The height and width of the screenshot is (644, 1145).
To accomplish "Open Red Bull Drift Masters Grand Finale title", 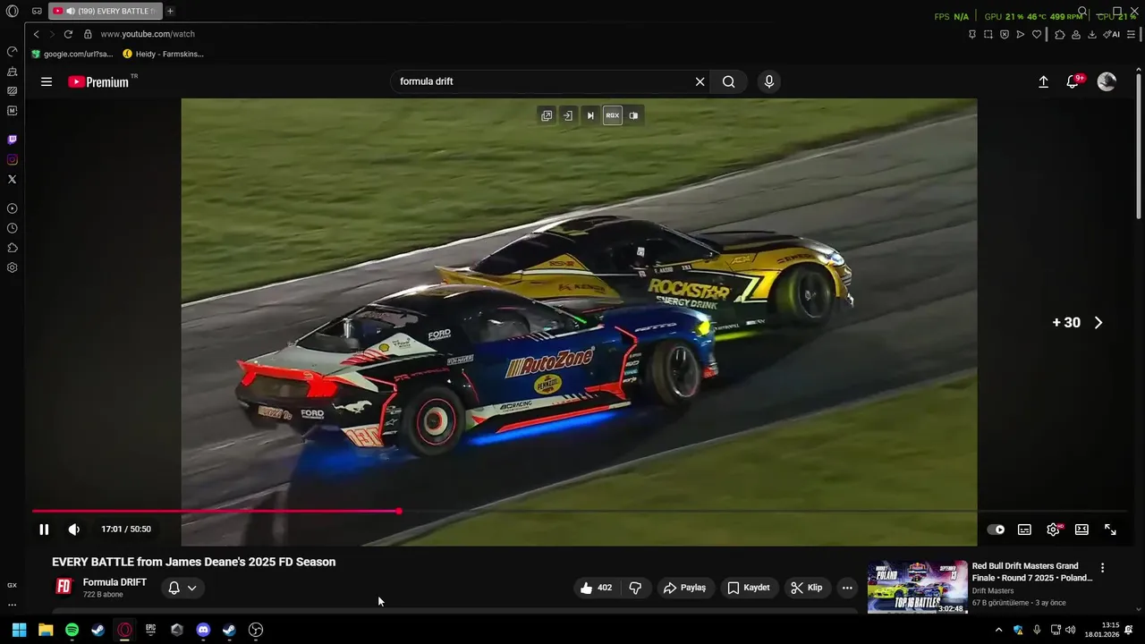I will point(1032,572).
